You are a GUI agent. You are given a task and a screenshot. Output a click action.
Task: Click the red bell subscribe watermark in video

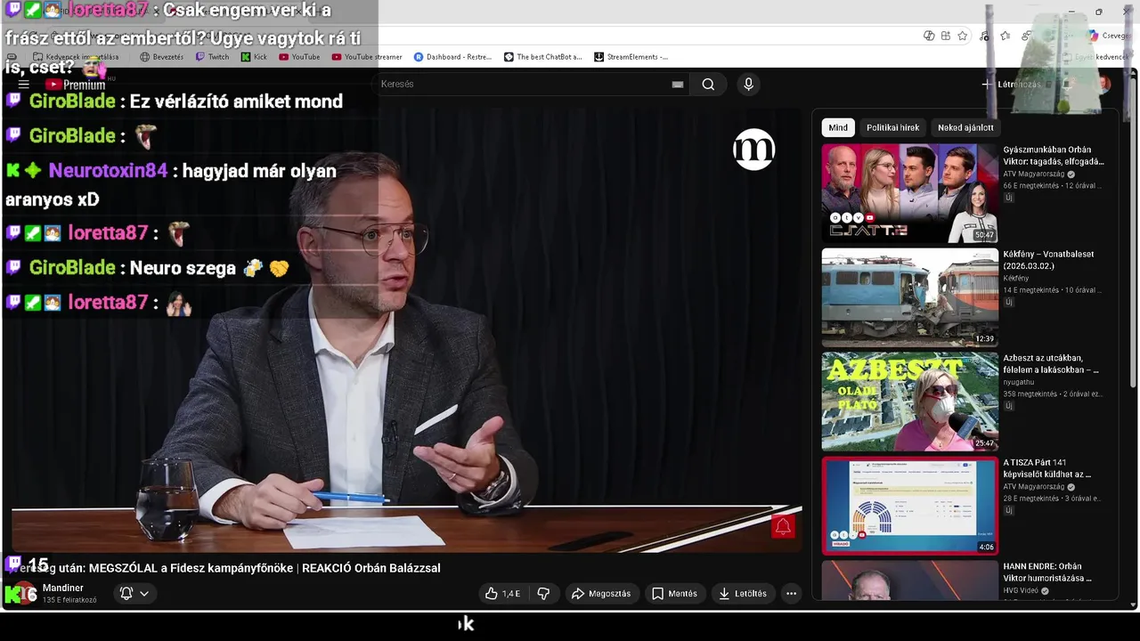[782, 526]
